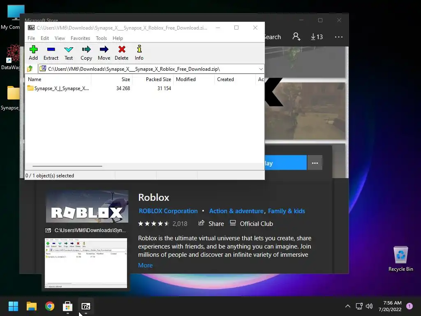Open the Windows Start menu

pos(13,306)
